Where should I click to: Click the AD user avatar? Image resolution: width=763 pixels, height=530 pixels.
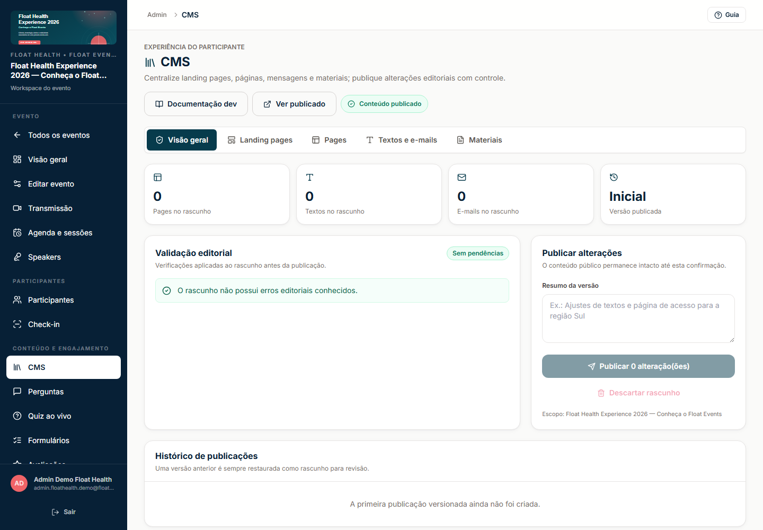(19, 483)
